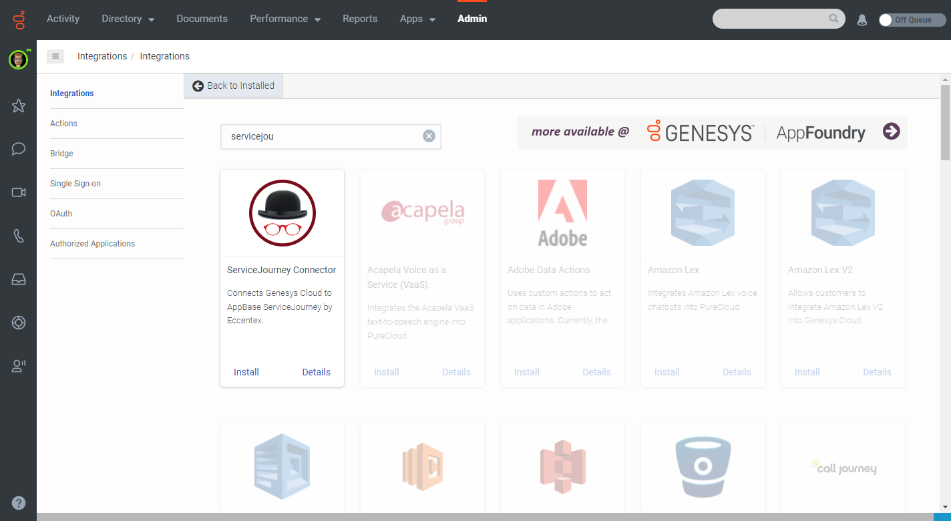Open Favorites star in sidebar
The height and width of the screenshot is (521, 951).
pos(19,106)
